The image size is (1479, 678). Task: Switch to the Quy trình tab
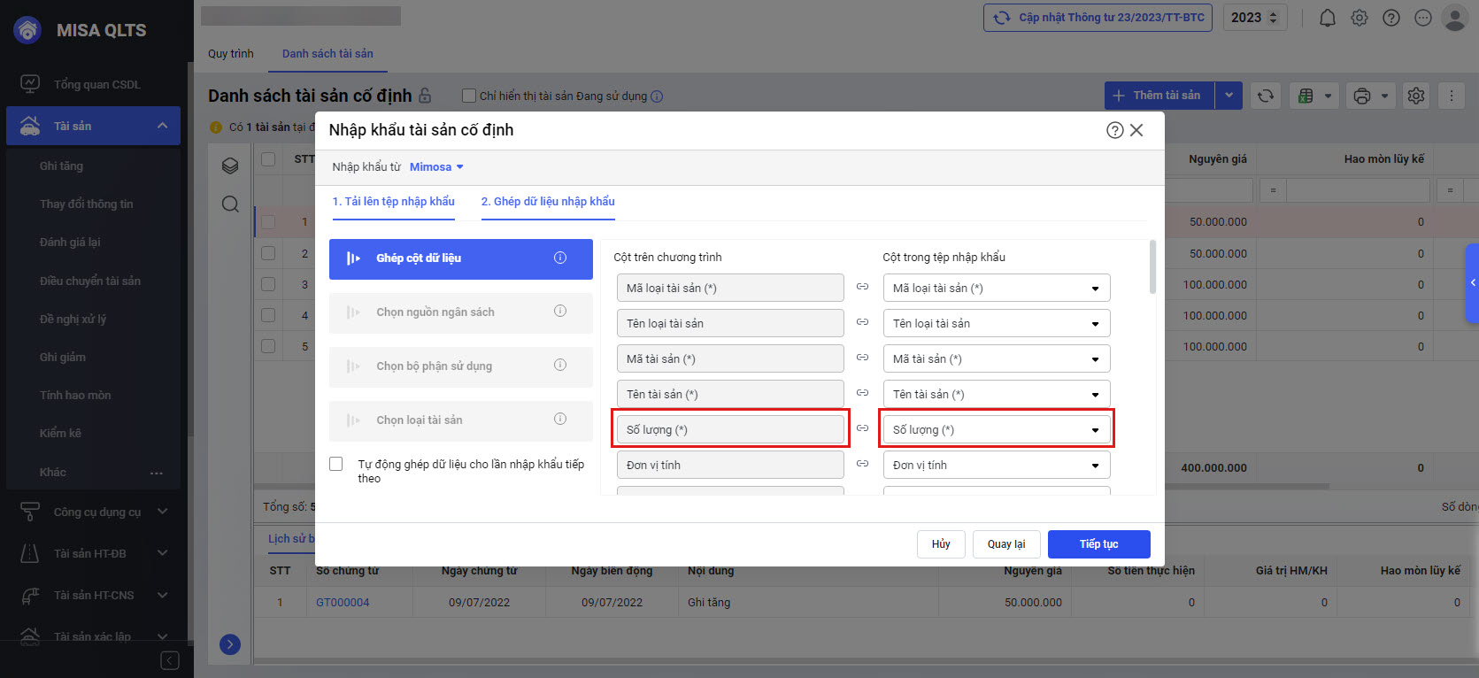(230, 54)
